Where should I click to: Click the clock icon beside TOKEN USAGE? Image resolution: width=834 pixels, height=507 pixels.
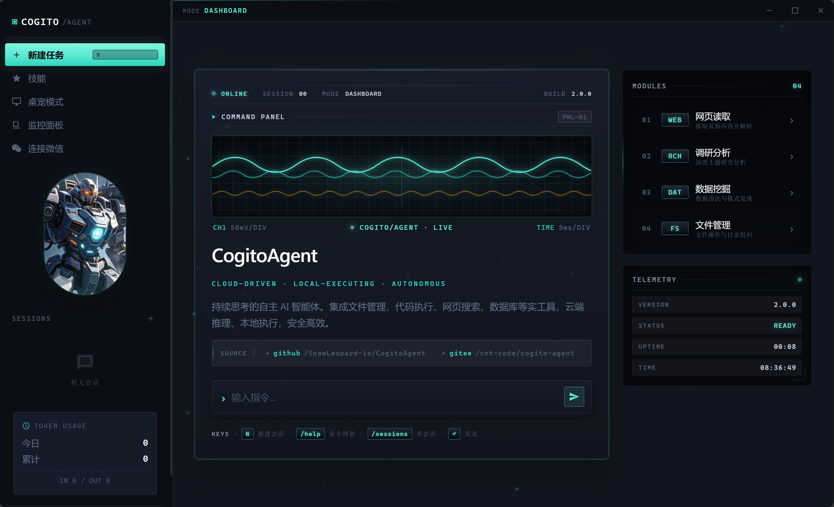point(26,426)
